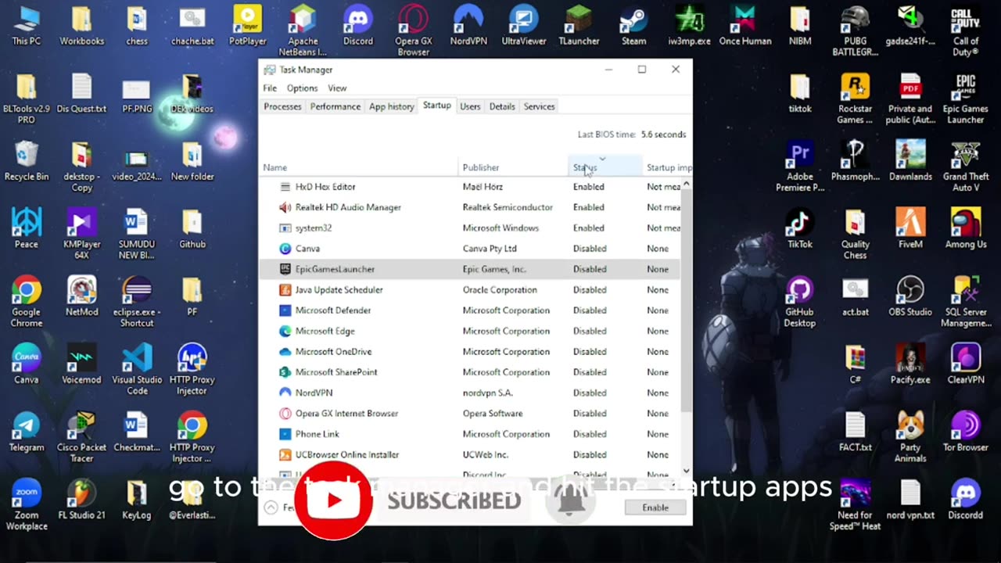Launch PotPlayer from the desktop
1001x563 pixels.
coord(247,25)
